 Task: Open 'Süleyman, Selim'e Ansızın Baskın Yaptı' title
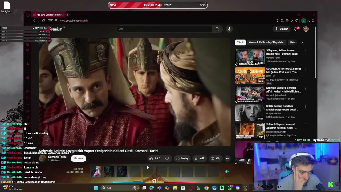pos(282,52)
